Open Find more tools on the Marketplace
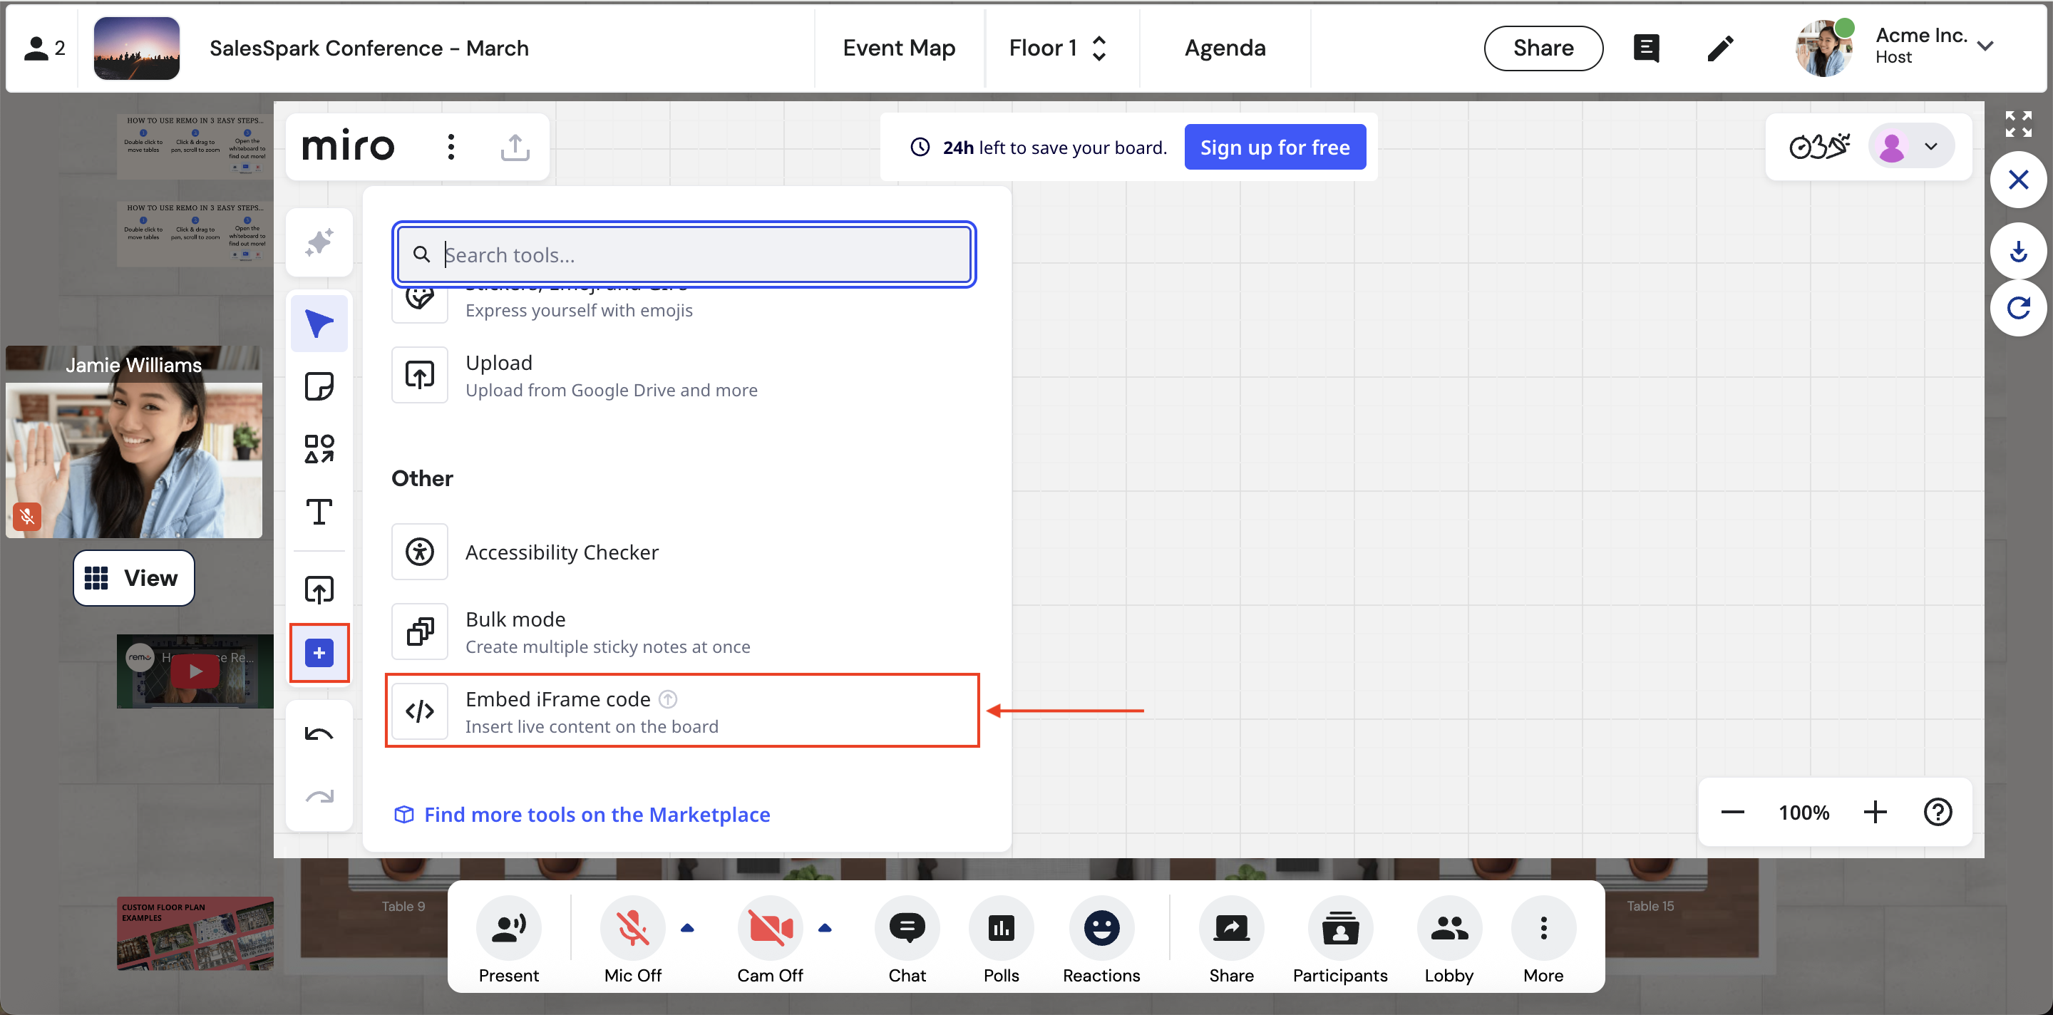Screen dimensions: 2053x1015 (x=596, y=814)
